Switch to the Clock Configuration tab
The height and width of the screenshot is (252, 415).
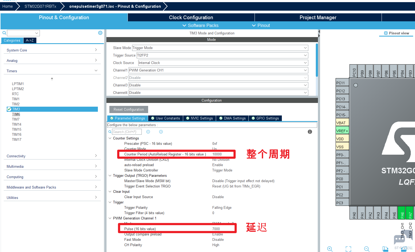pos(191,17)
